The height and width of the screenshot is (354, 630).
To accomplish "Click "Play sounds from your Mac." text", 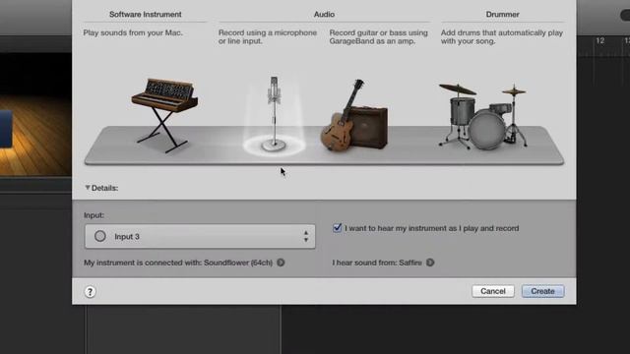I will [x=133, y=32].
